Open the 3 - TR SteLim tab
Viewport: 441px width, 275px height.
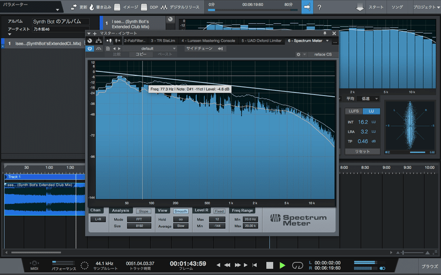click(x=163, y=41)
